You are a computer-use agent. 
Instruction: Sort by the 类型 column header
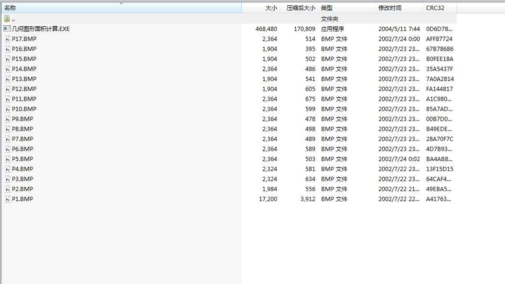pos(346,8)
